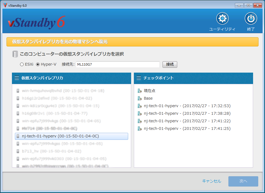Click the 終了 power icon

[x=251, y=19]
